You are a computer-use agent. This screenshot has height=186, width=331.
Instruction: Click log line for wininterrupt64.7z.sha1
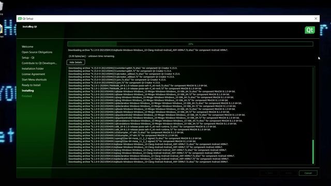(x=123, y=68)
